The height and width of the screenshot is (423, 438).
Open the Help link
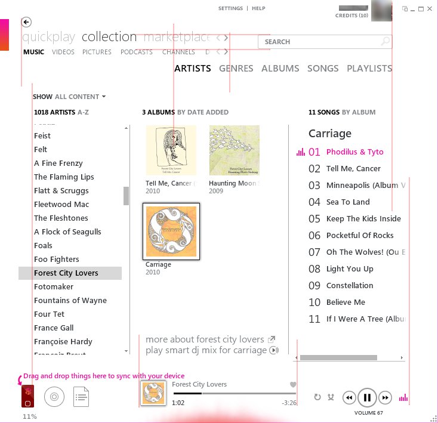tap(258, 8)
